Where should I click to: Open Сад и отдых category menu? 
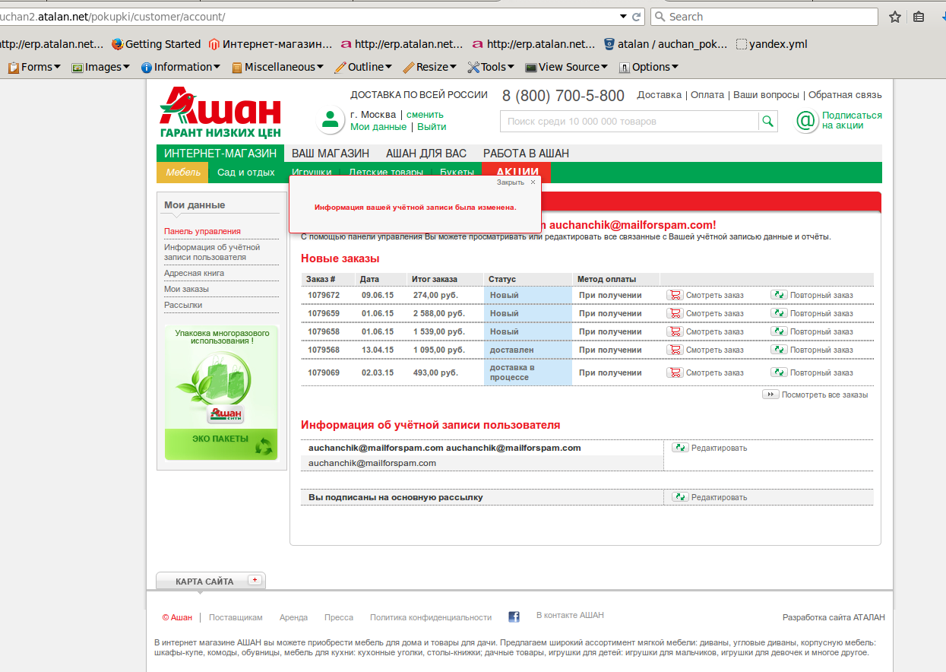tap(246, 173)
